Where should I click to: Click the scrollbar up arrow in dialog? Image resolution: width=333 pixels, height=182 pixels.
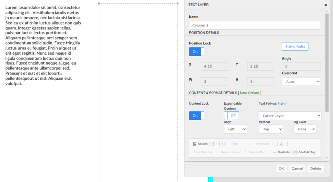327,12
